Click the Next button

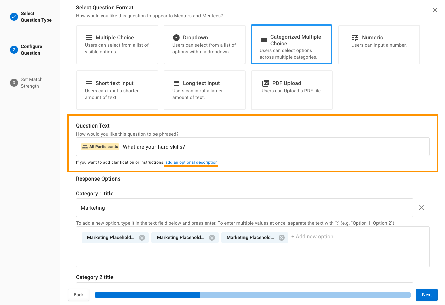(427, 295)
